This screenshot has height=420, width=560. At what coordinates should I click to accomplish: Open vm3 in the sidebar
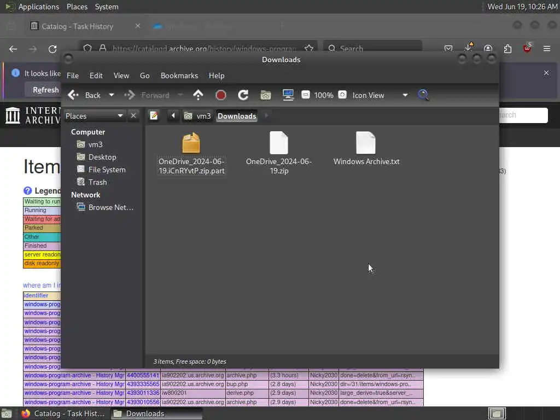pos(90,144)
